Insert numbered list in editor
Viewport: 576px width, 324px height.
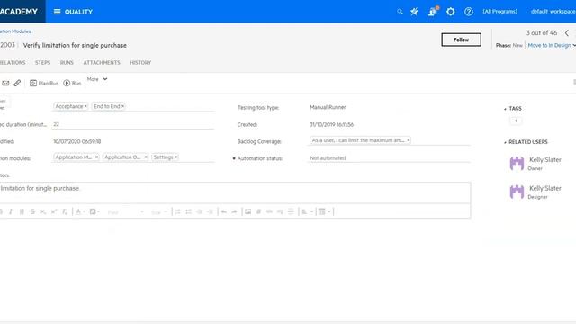(x=178, y=212)
